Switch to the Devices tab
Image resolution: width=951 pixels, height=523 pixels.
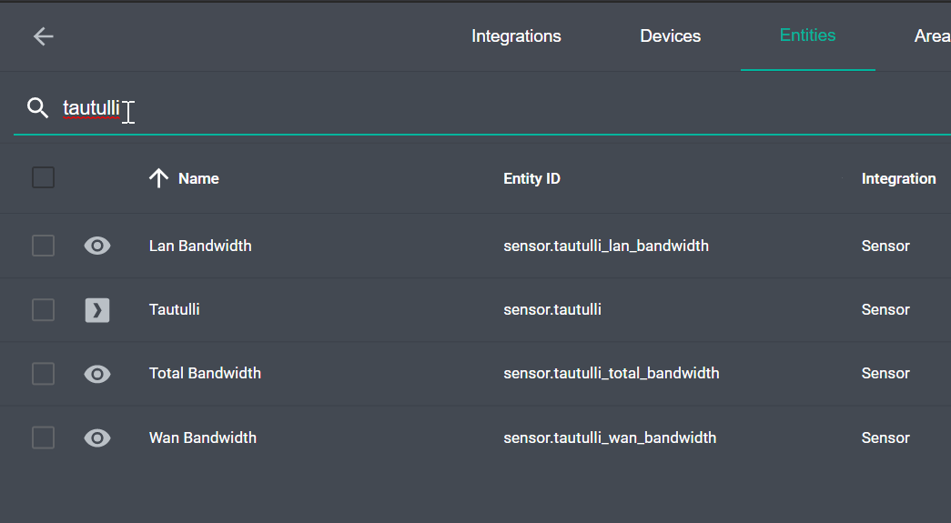pos(670,36)
